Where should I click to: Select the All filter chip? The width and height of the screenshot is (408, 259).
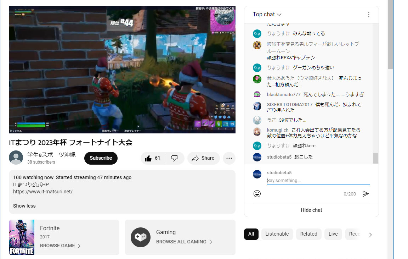point(251,234)
